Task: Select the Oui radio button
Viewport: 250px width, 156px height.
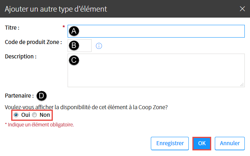Action: point(16,115)
